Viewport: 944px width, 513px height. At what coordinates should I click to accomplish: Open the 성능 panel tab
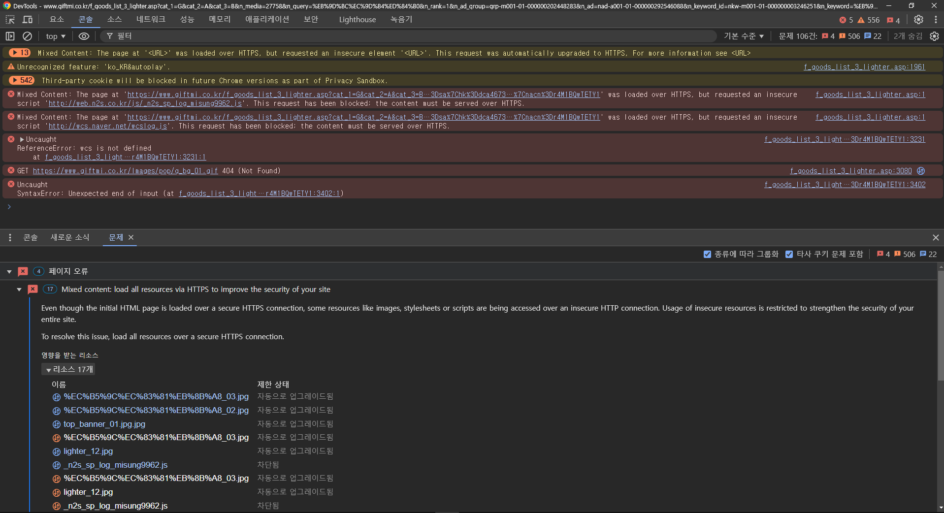[x=187, y=19]
